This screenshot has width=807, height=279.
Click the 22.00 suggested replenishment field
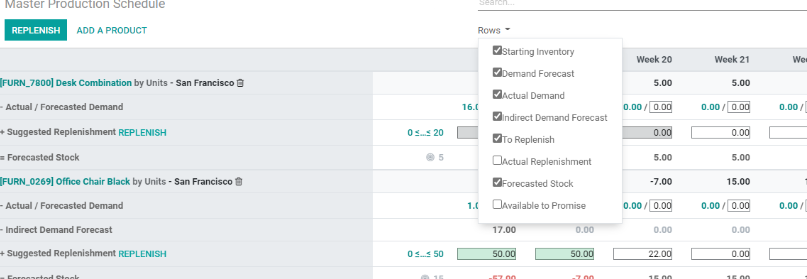(x=643, y=254)
